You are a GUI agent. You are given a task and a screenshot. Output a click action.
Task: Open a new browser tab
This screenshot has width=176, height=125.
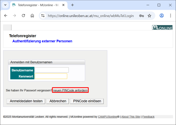(x=72, y=5)
